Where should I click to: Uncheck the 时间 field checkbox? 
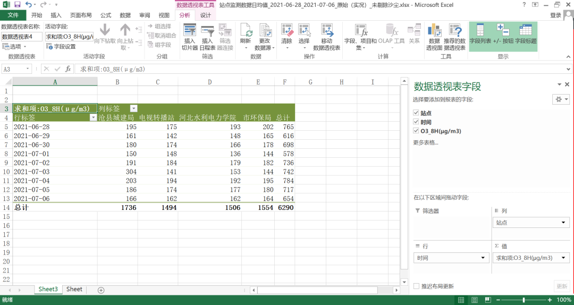416,122
